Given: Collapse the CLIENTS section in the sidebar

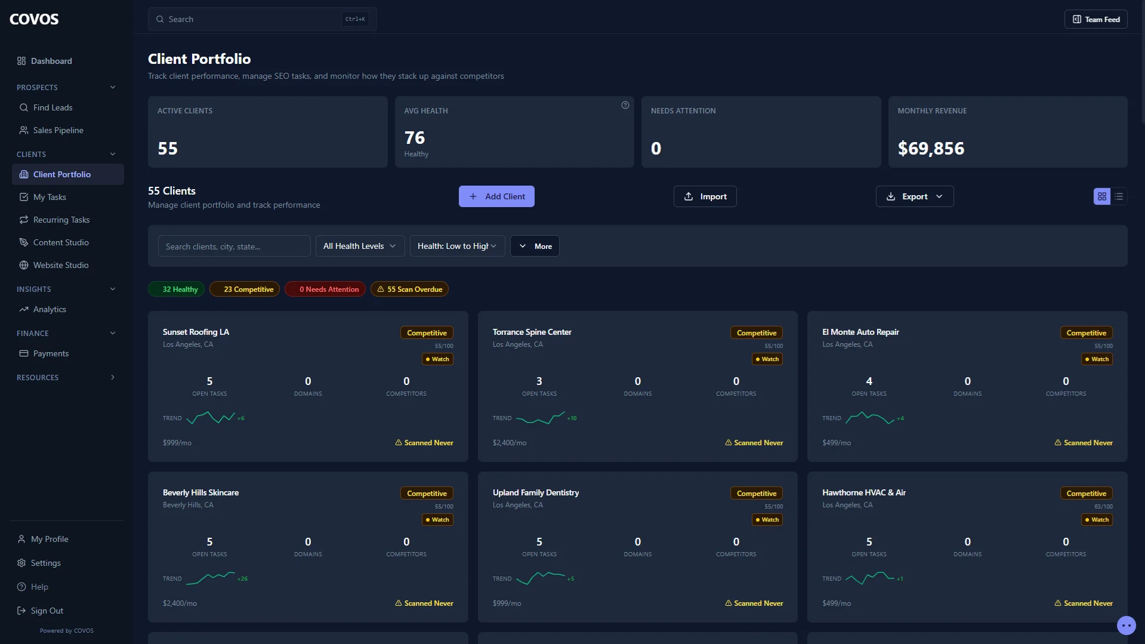Looking at the screenshot, I should click(112, 154).
